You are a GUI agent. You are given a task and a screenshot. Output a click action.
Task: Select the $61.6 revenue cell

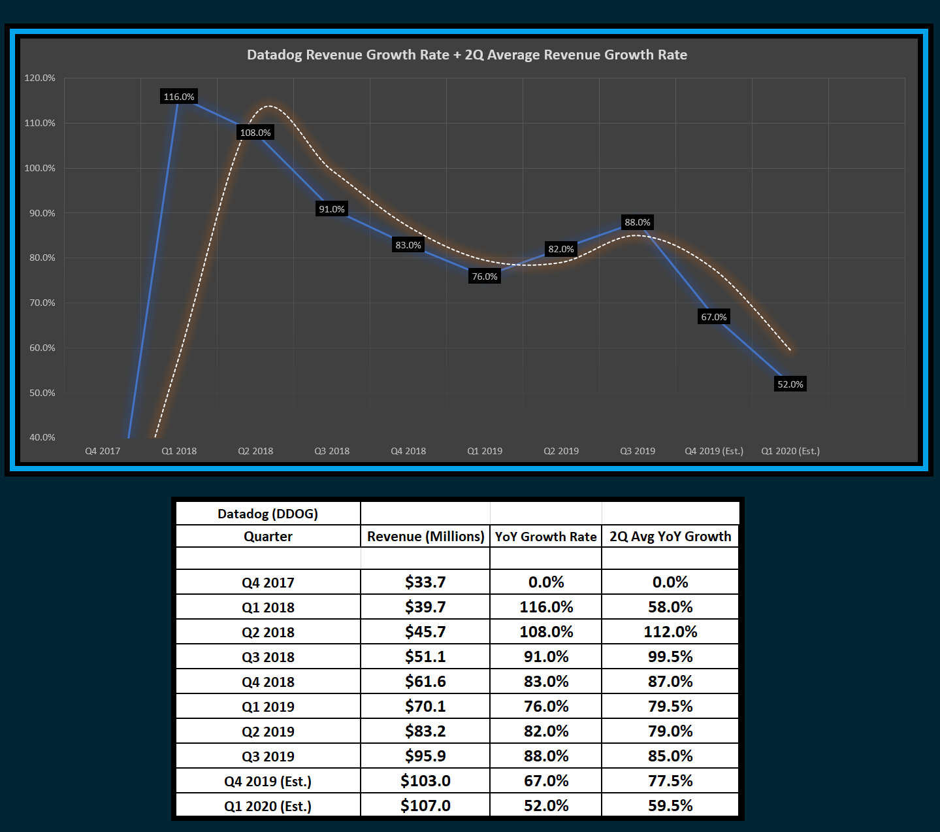[x=425, y=682]
